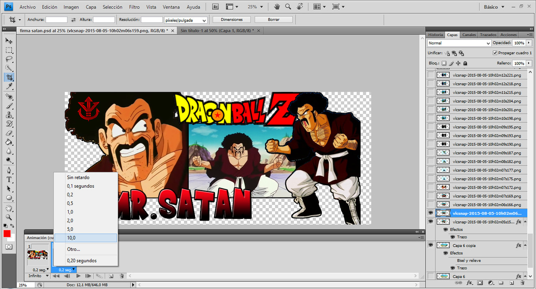
Task: Open looping options Infinito dropdown
Action: 38,276
